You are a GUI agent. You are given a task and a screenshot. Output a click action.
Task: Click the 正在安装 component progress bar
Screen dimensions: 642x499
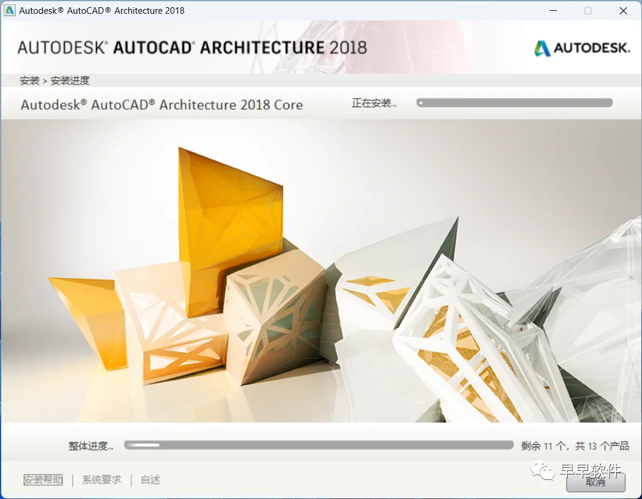[x=514, y=102]
